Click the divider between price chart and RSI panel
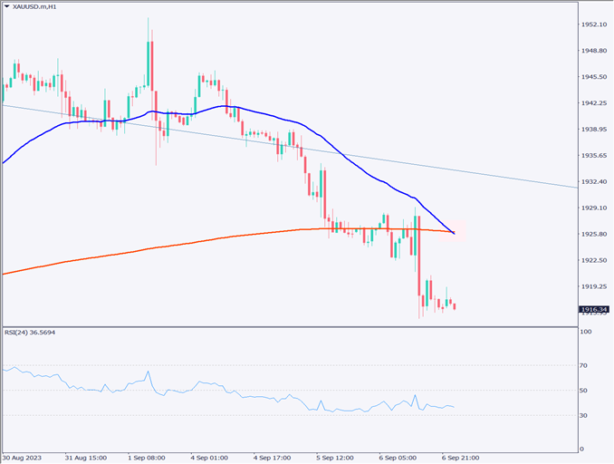 click(290, 325)
